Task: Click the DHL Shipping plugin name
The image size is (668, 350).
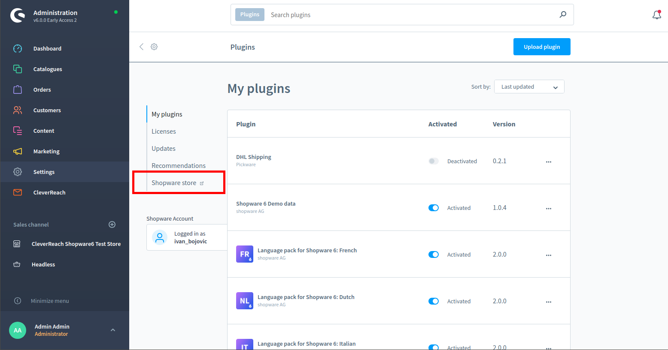Action: coord(254,157)
